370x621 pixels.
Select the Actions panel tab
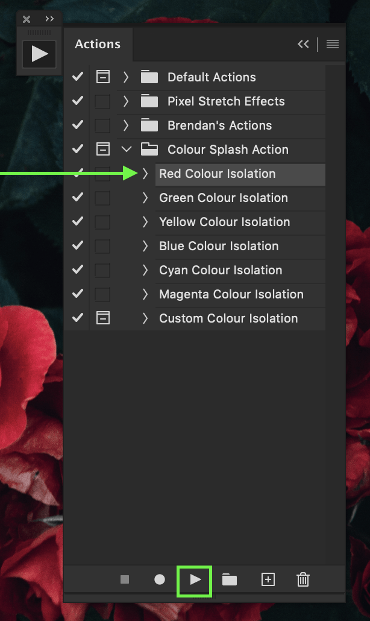click(x=98, y=44)
